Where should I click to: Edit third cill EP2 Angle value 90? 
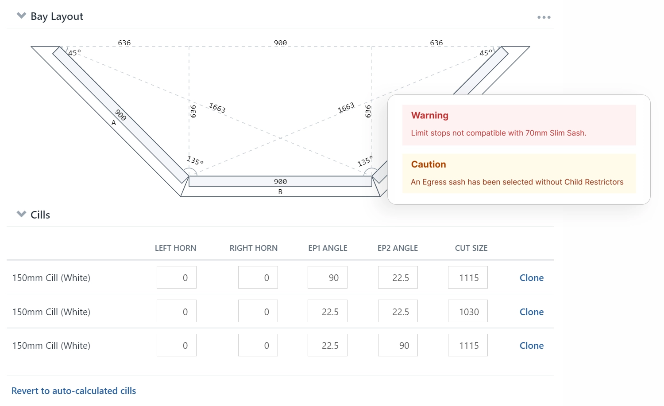[398, 345]
